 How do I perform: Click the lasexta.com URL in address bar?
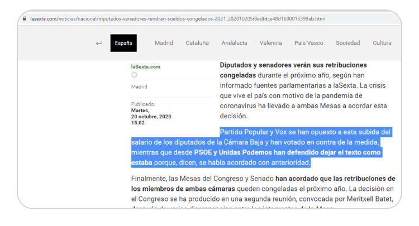pyautogui.click(x=178, y=18)
